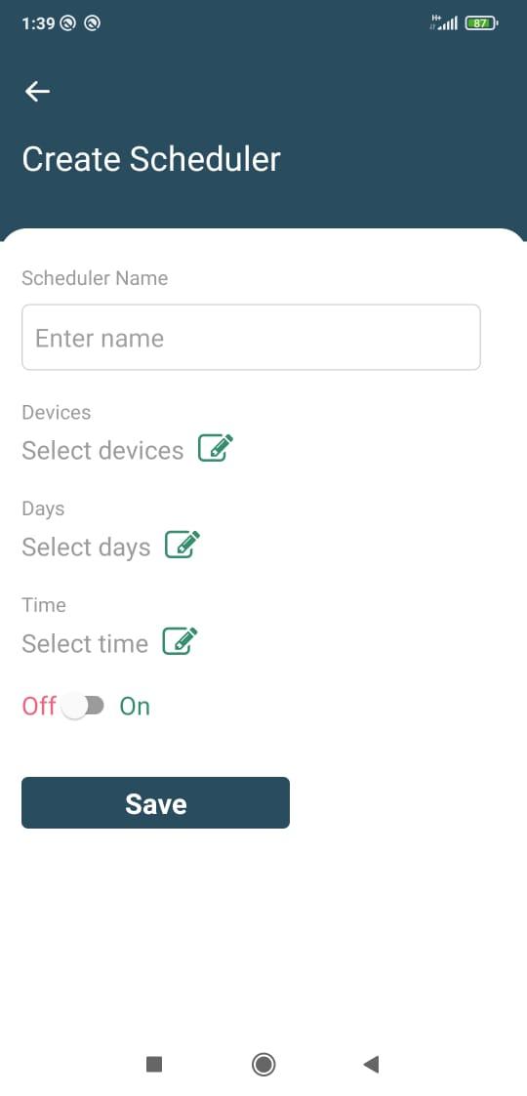Click the Save button
This screenshot has height=1096, width=527.
pyautogui.click(x=155, y=802)
